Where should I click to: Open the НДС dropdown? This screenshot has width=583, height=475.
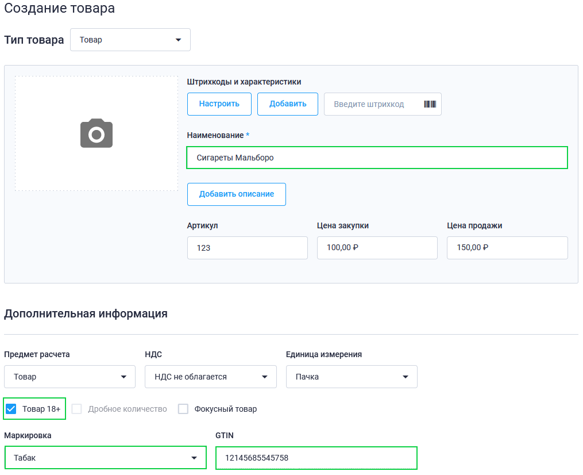(x=210, y=377)
